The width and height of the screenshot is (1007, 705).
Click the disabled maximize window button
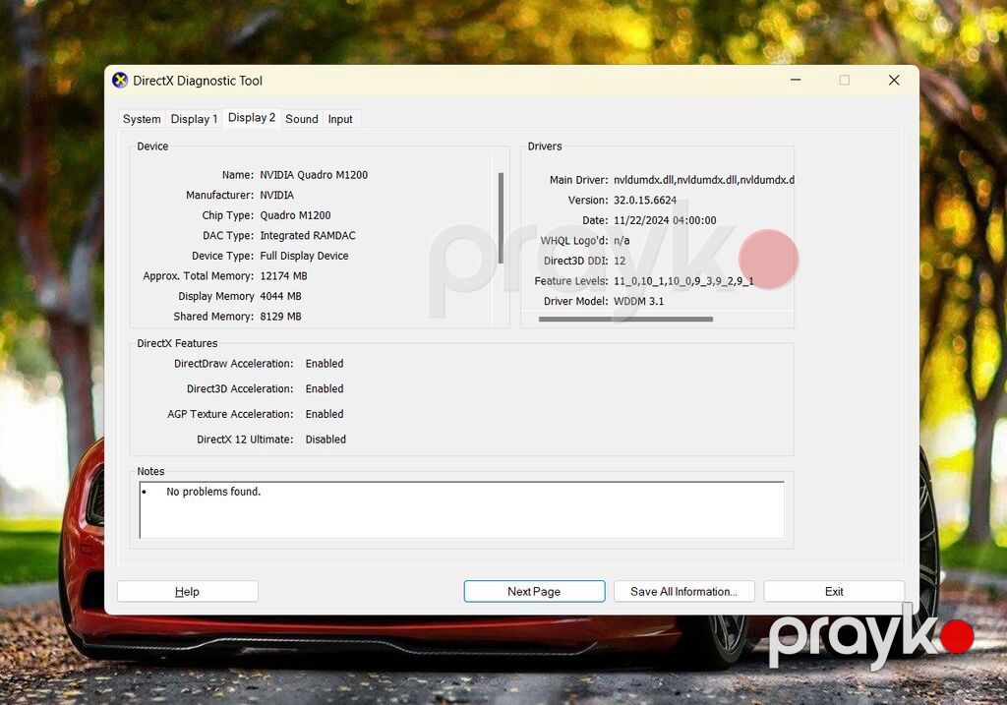coord(845,81)
